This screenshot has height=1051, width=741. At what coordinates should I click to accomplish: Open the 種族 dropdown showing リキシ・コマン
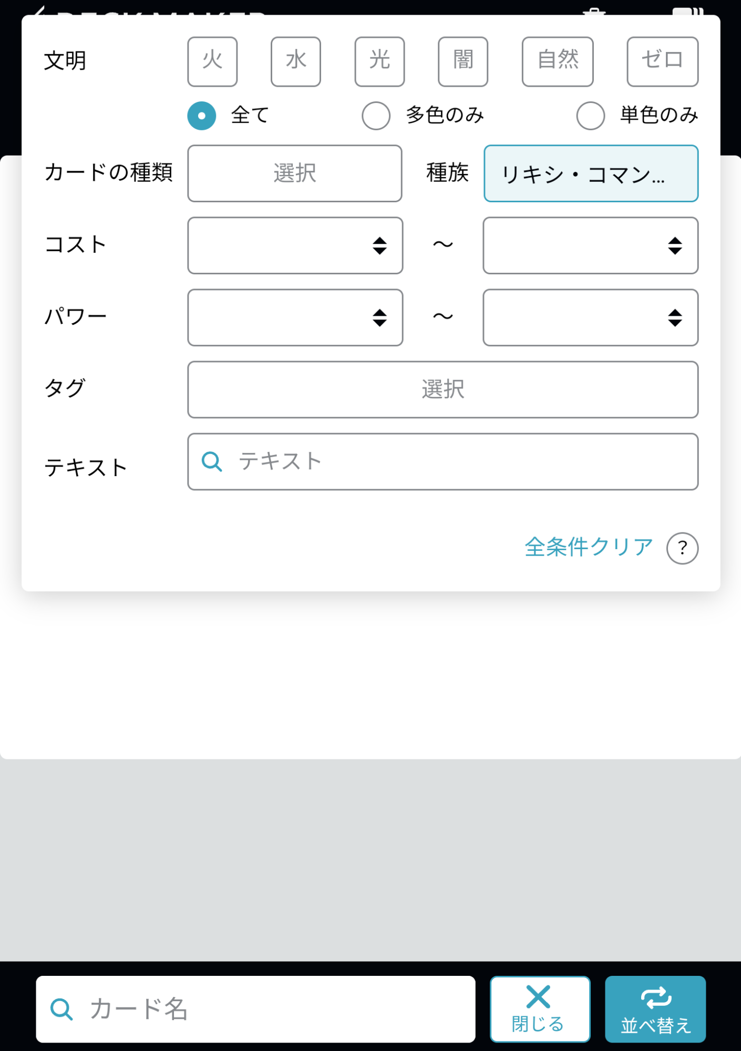(x=591, y=173)
